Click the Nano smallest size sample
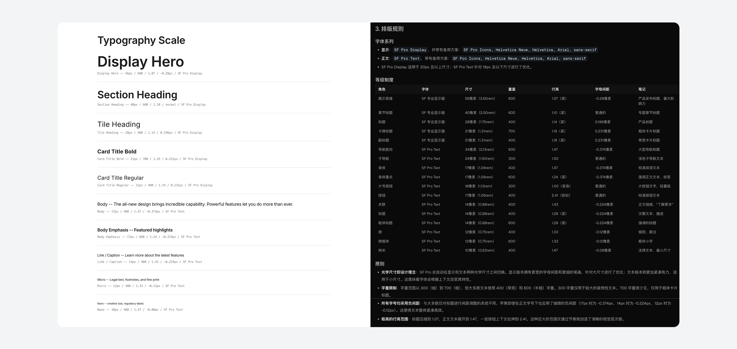The width and height of the screenshot is (737, 349). [120, 304]
